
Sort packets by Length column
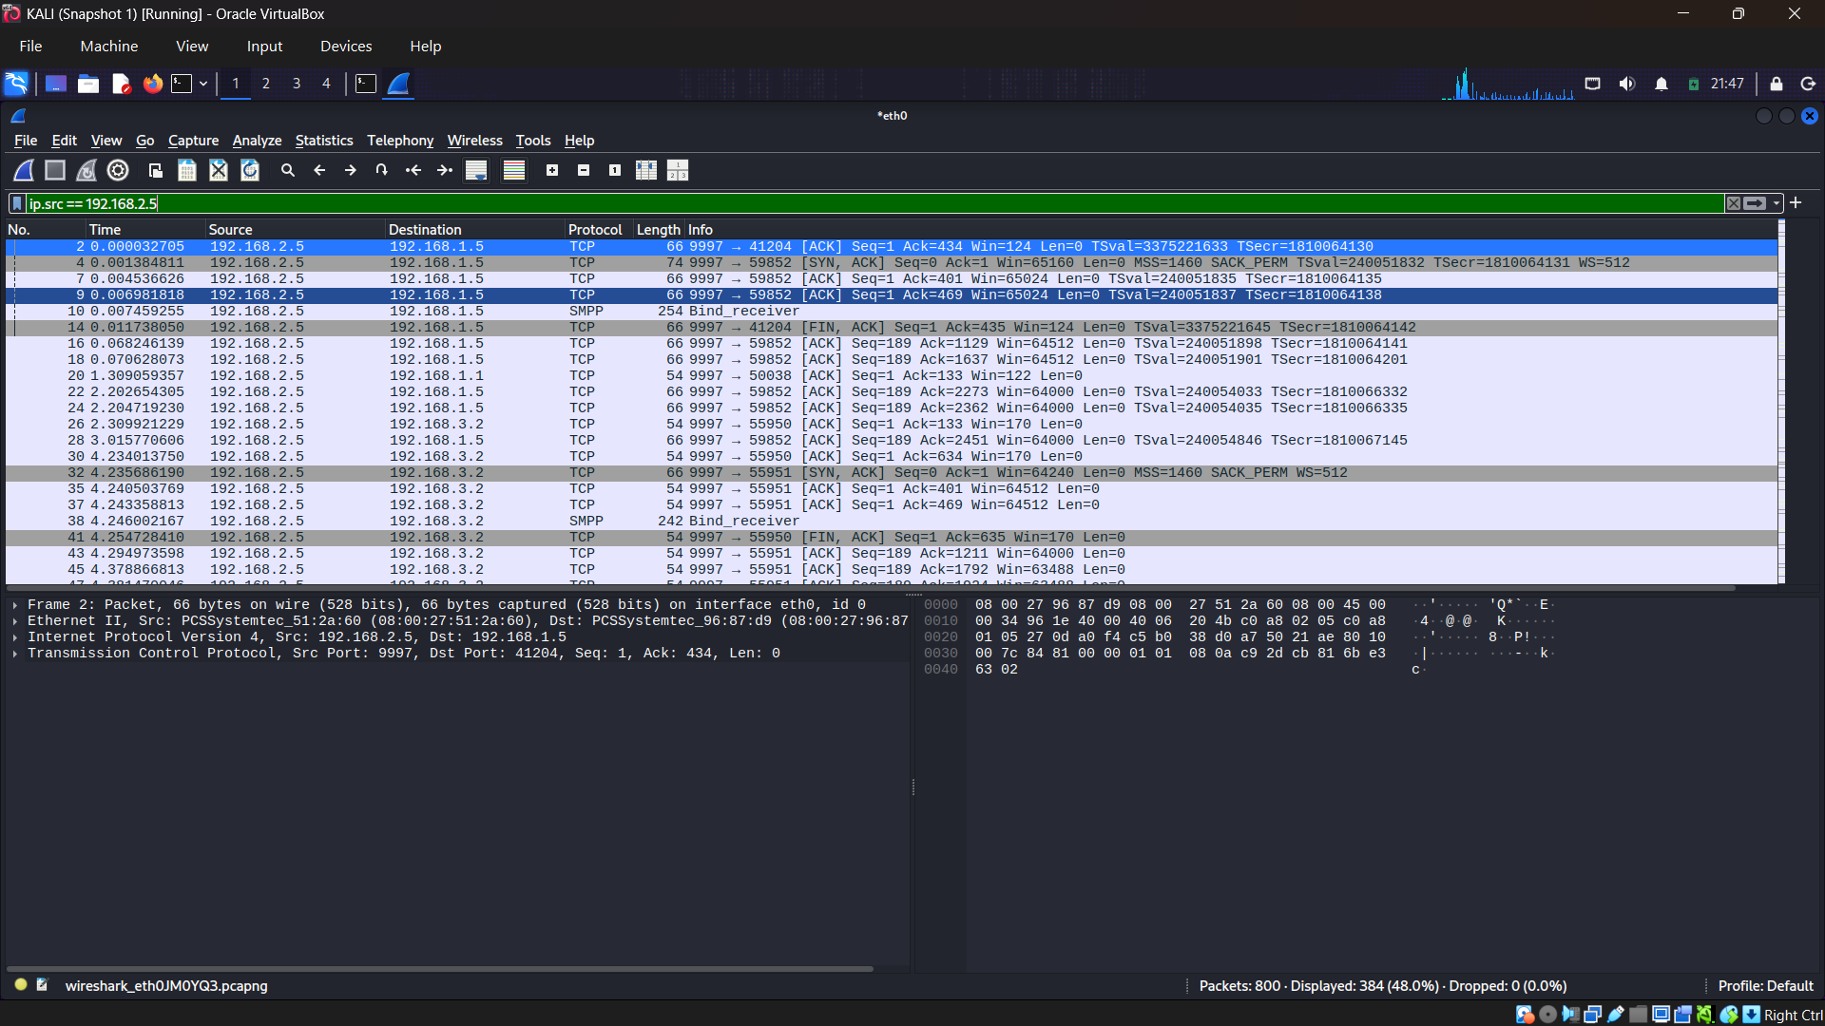click(659, 230)
